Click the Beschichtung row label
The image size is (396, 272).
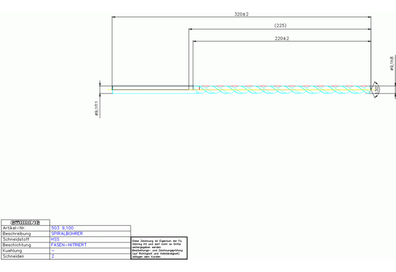click(x=17, y=245)
